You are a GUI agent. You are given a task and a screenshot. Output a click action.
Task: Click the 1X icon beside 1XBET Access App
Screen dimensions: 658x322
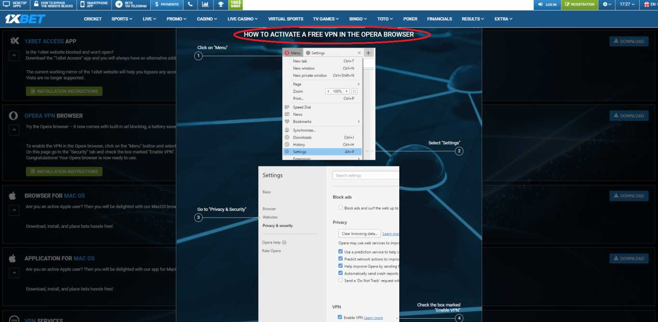pos(14,41)
